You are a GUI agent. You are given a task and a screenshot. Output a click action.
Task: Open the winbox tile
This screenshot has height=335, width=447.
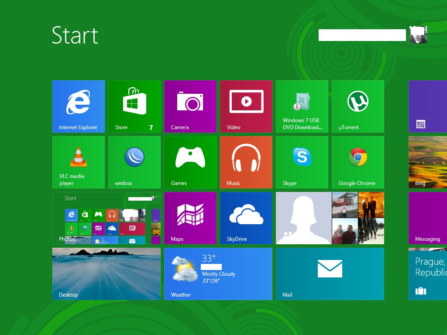pyautogui.click(x=134, y=162)
